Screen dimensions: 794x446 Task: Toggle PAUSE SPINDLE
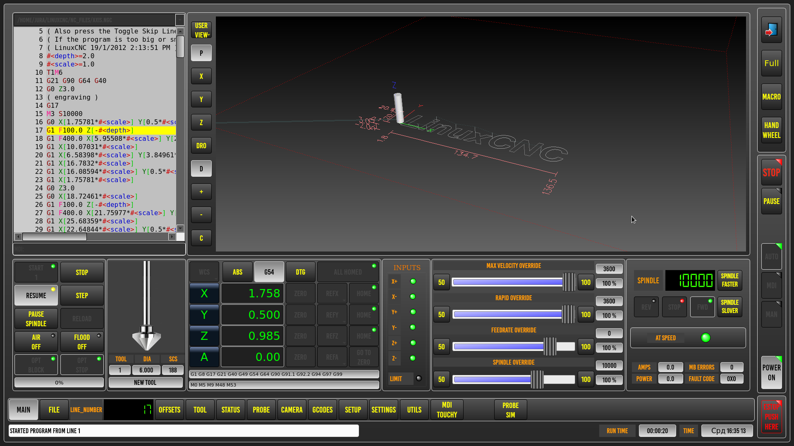click(36, 319)
